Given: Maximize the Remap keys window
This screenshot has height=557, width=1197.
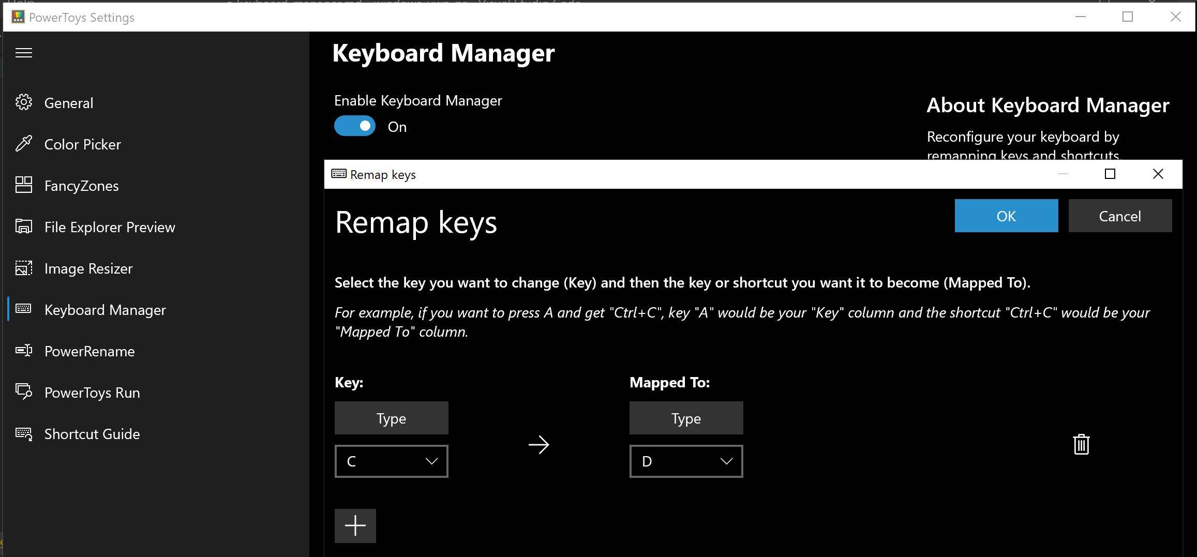Looking at the screenshot, I should (x=1110, y=174).
